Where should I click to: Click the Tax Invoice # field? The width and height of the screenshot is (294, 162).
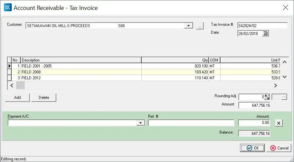(262, 26)
